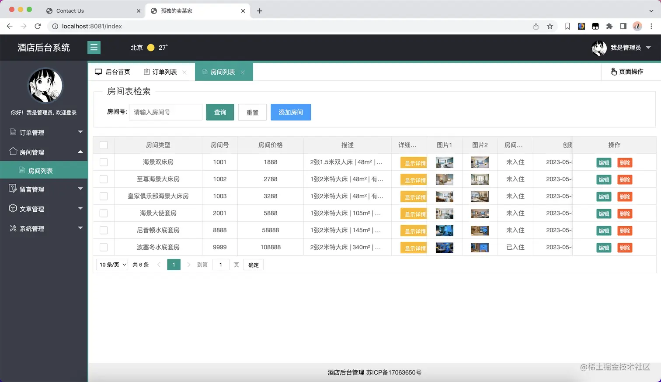Go to the next page arrow in pagination
Viewport: 661px width, 382px height.
coord(188,265)
